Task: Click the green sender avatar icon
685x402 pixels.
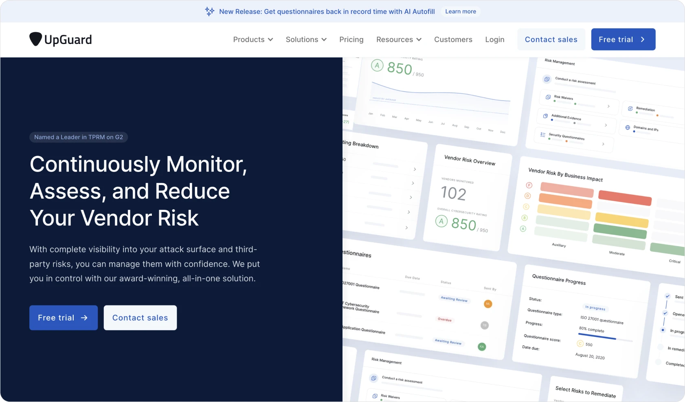Action: pyautogui.click(x=482, y=347)
